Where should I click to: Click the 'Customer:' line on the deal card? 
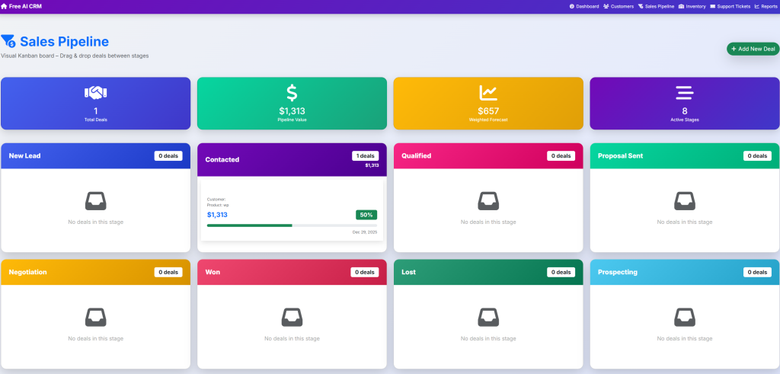tap(216, 200)
